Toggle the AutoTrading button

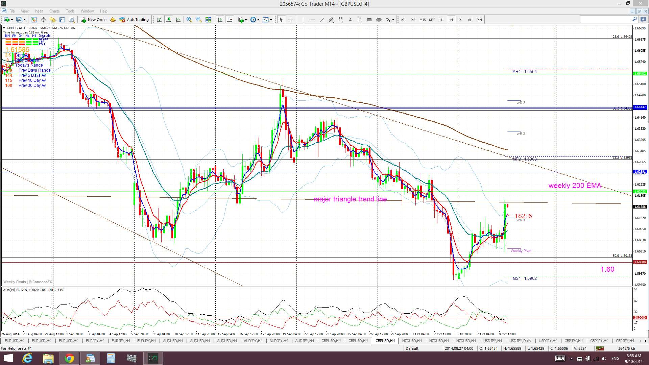tap(134, 20)
